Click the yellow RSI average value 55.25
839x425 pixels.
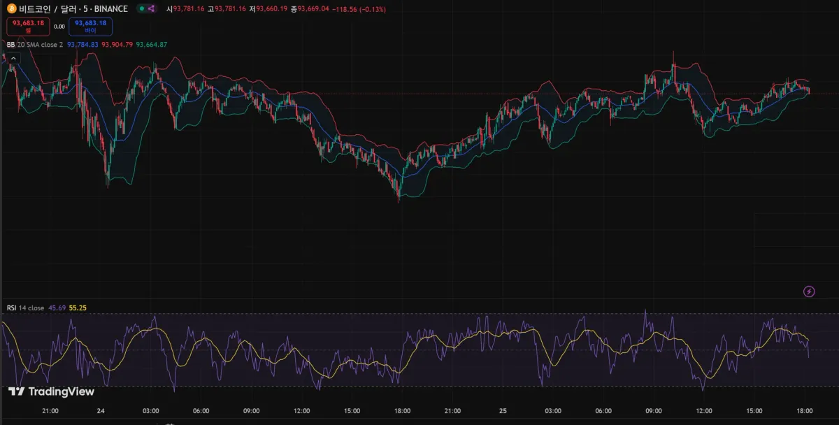pyautogui.click(x=78, y=308)
